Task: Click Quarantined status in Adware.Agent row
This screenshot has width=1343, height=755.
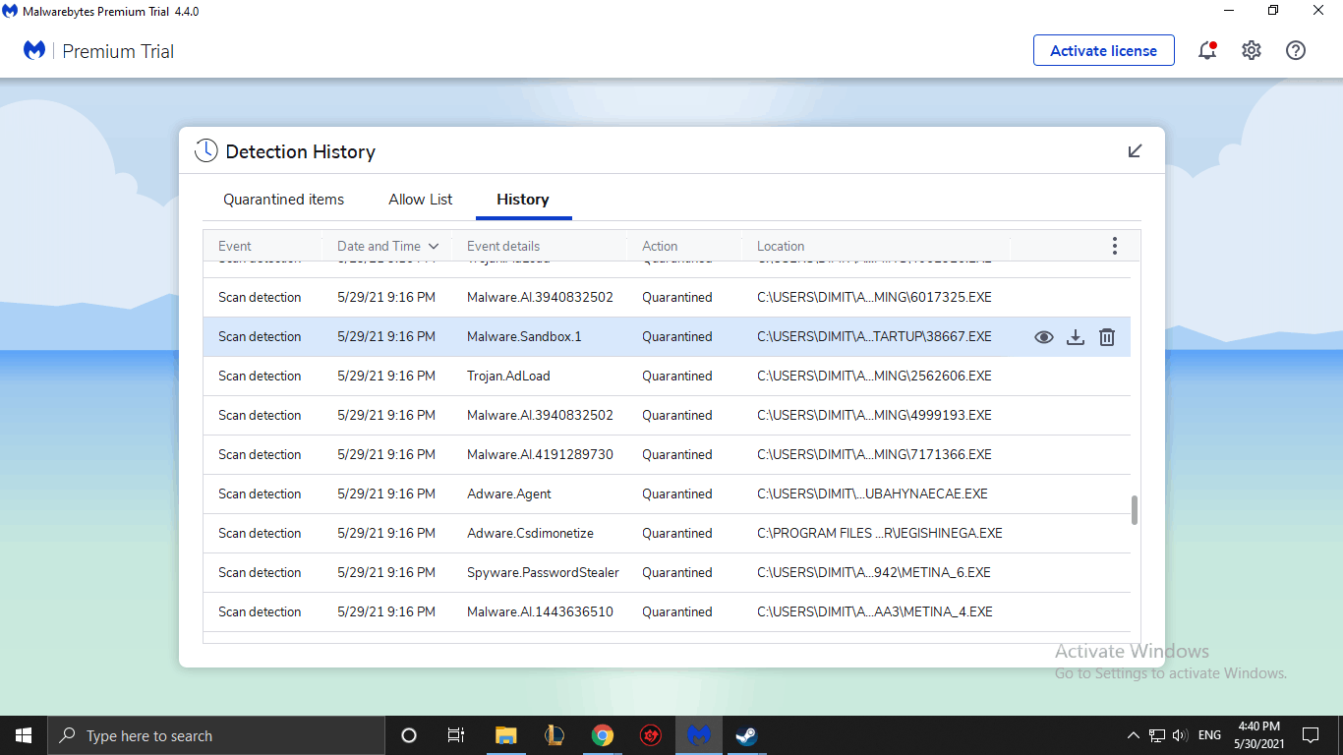Action: pyautogui.click(x=677, y=494)
